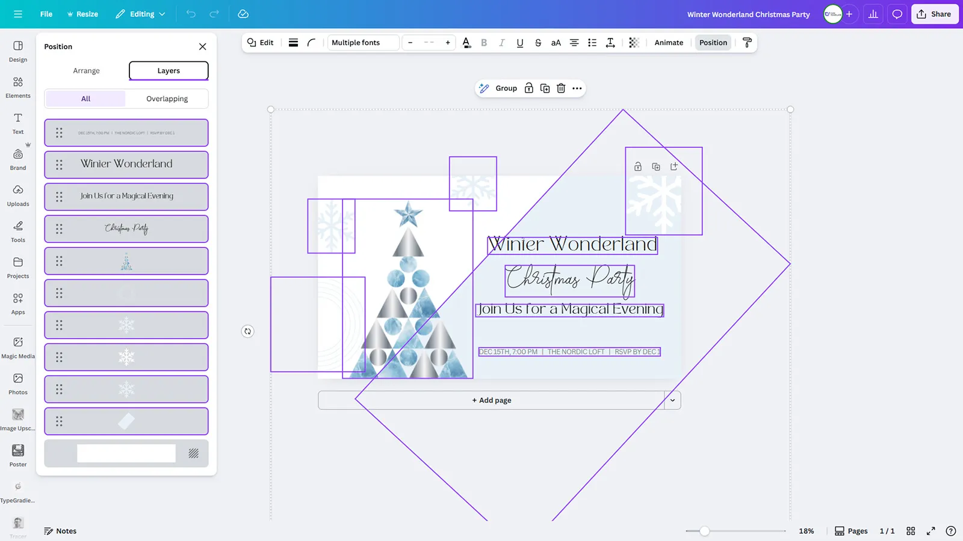Expand the Editing mode dropdown
This screenshot has height=541, width=963.
[141, 14]
